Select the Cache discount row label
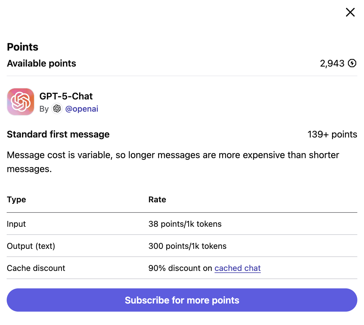The height and width of the screenshot is (325, 364). (36, 268)
